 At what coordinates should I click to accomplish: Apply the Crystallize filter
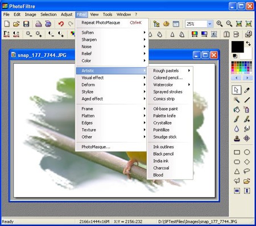tap(170, 123)
